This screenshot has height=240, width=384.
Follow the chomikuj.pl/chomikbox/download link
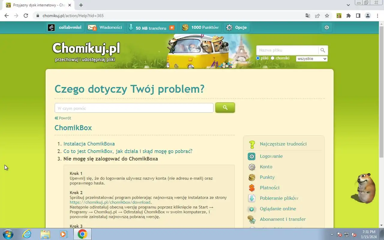coord(110,202)
